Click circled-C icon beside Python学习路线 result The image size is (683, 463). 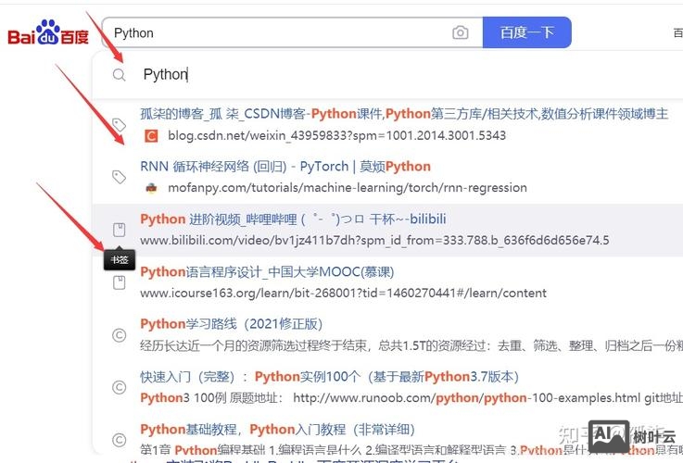click(119, 335)
